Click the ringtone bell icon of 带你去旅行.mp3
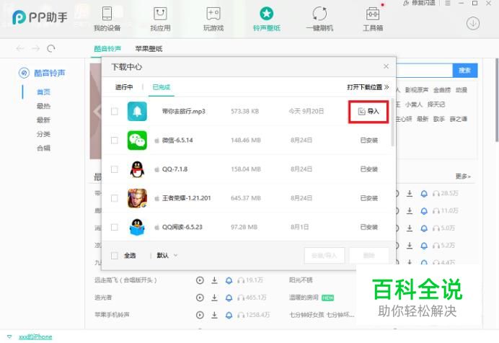Image resolution: width=499 pixels, height=343 pixels. [x=137, y=111]
